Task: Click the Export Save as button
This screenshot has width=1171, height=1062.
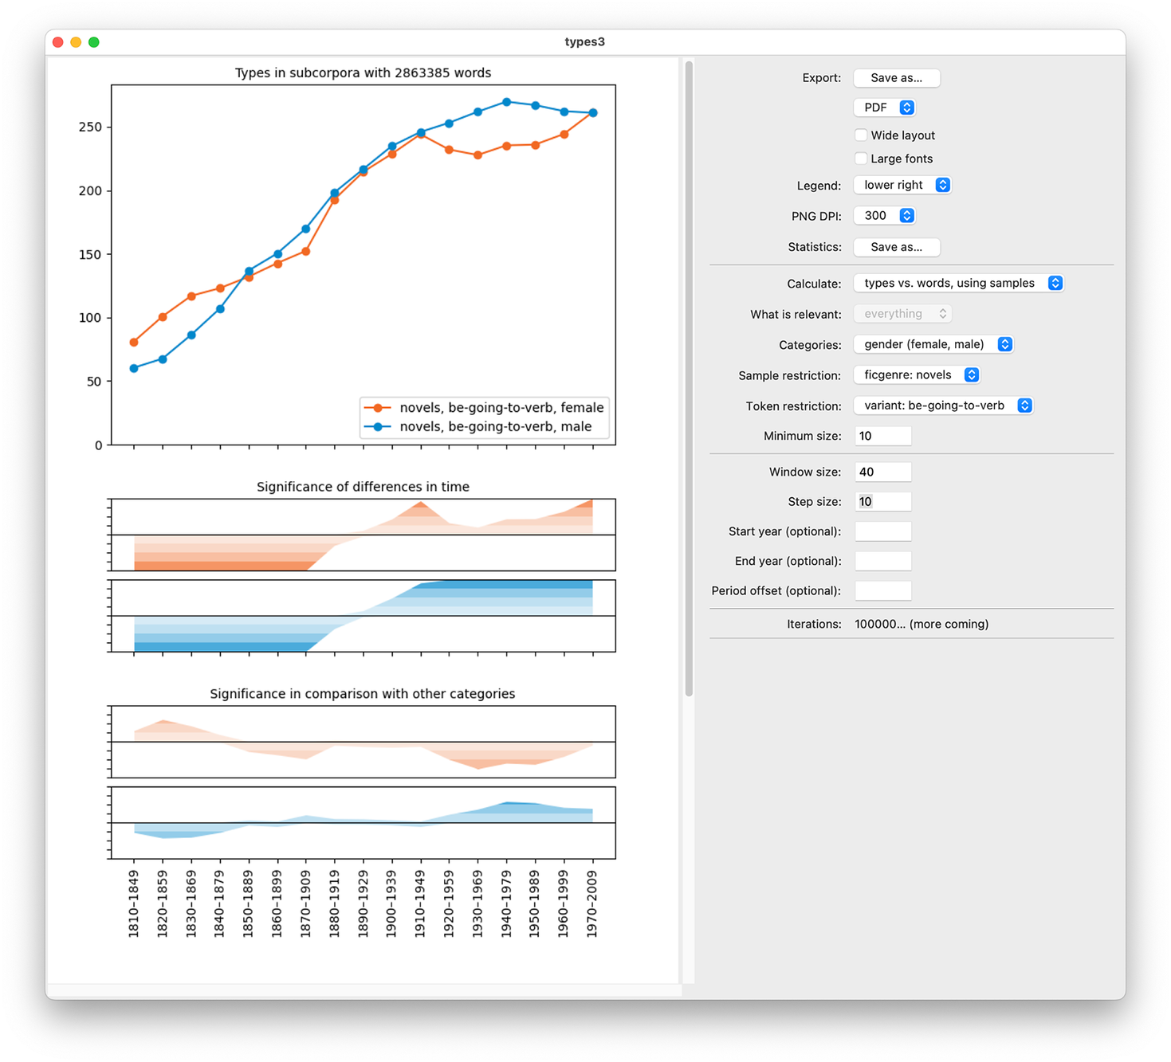Action: click(896, 78)
